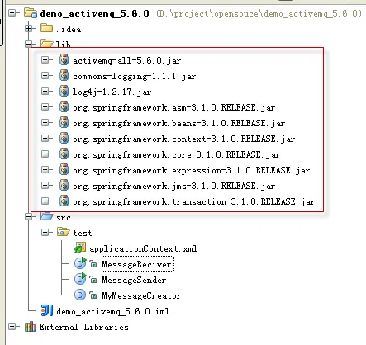
Task: Expand the springframework.context jar node
Action: (45, 138)
